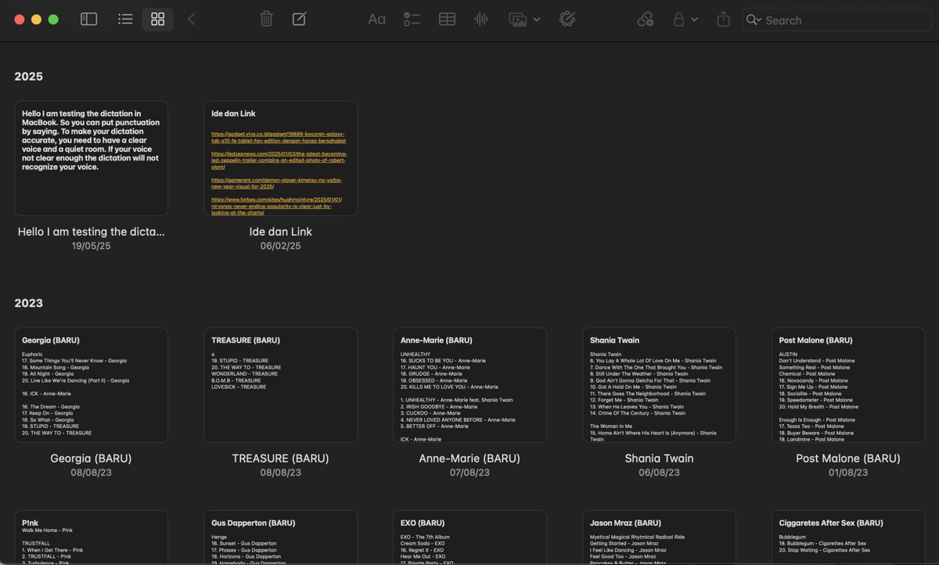
Task: Click the Search field
Action: 837,20
